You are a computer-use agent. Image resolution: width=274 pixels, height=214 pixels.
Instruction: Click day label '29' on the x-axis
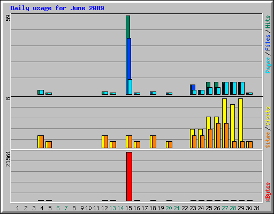click(x=241, y=208)
